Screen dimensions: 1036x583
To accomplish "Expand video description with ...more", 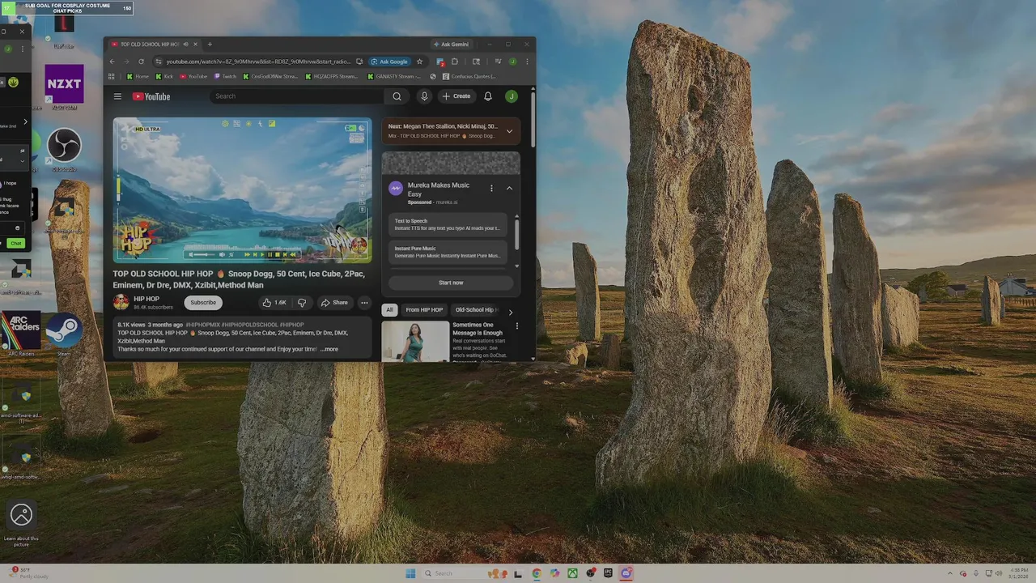I will [329, 349].
